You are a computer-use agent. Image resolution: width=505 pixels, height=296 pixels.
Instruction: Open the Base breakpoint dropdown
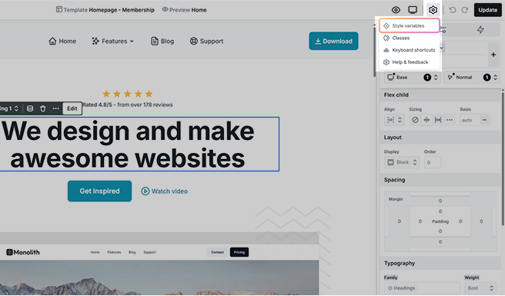coord(413,78)
